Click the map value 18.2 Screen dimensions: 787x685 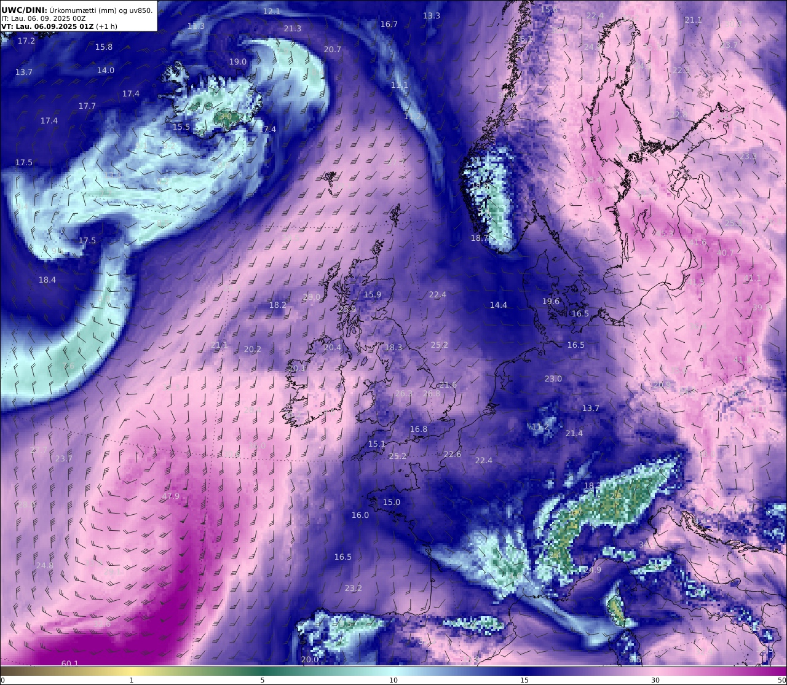pos(278,305)
